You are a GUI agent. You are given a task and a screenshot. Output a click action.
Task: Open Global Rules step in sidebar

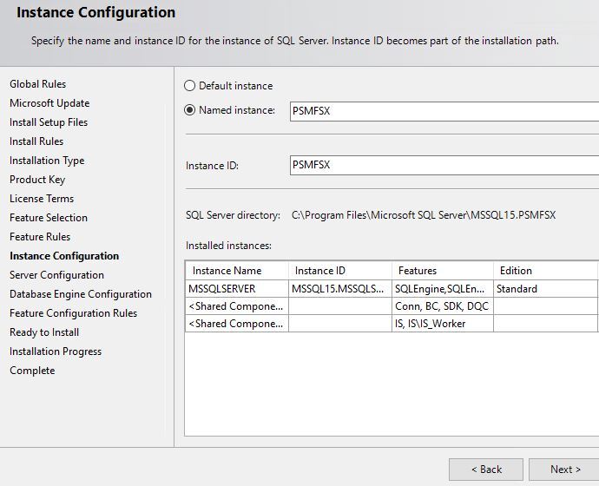tap(38, 84)
